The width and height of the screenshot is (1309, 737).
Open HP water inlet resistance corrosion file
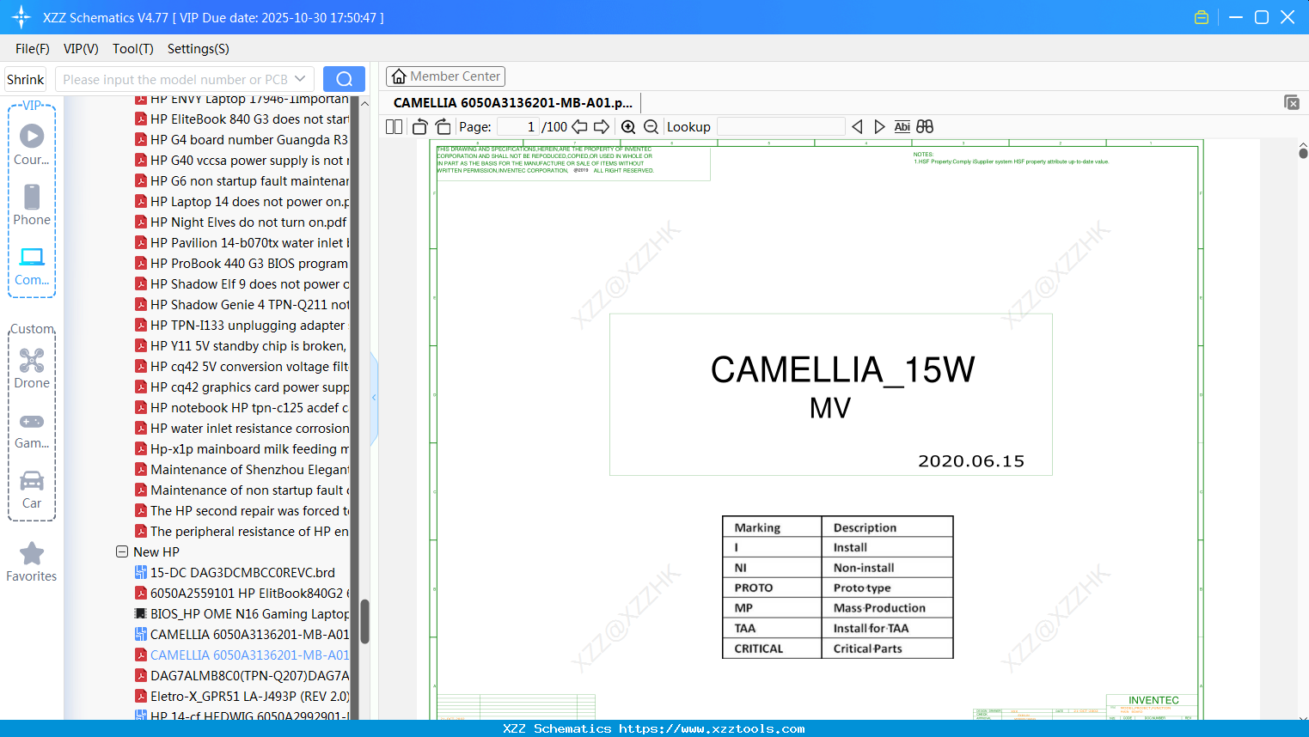242,429
